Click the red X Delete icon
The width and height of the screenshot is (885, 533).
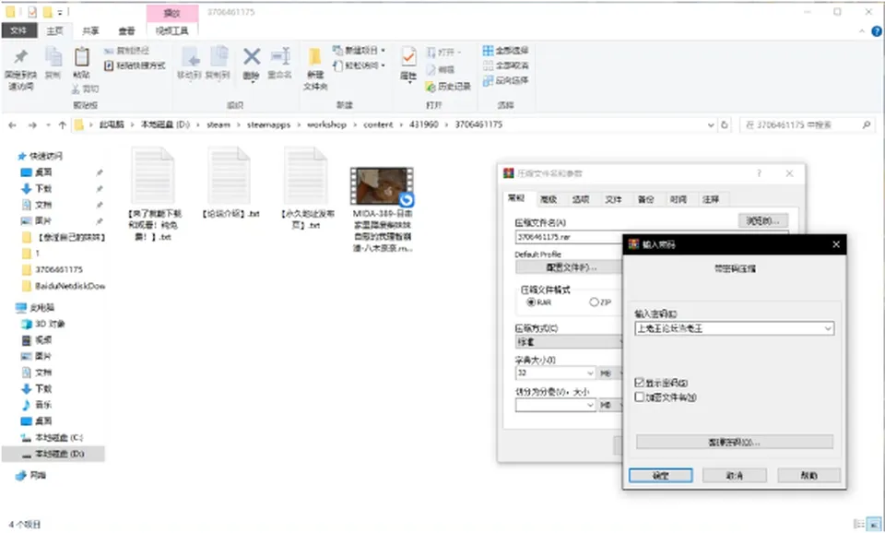coord(252,56)
